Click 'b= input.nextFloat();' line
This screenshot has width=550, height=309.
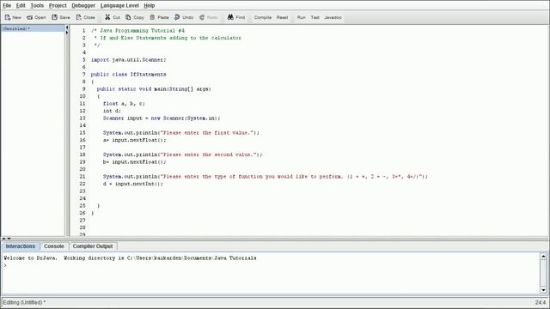click(x=135, y=162)
